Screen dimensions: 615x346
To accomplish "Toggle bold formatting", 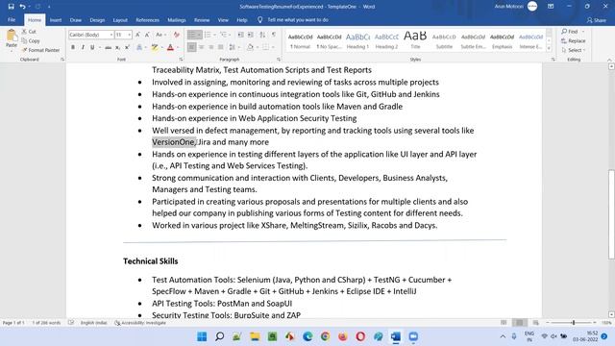I will 73,47.
